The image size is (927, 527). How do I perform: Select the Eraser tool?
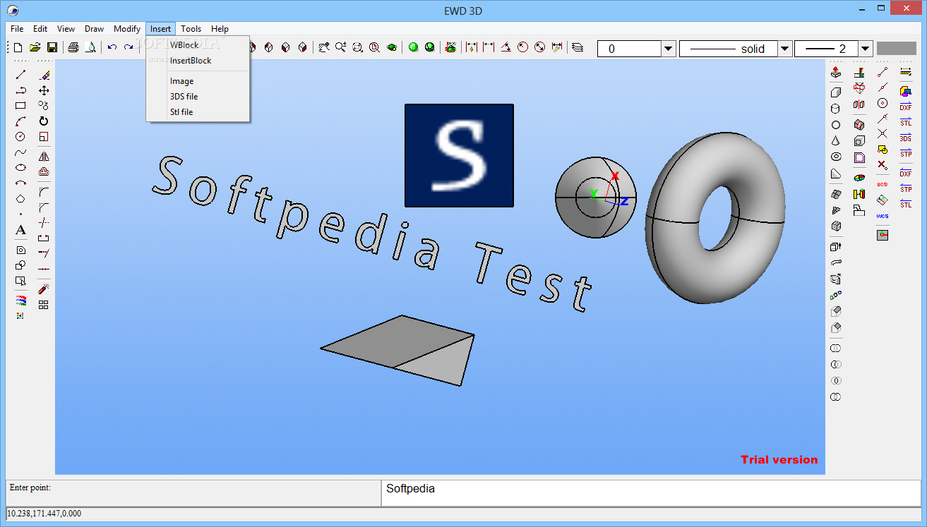(x=44, y=75)
